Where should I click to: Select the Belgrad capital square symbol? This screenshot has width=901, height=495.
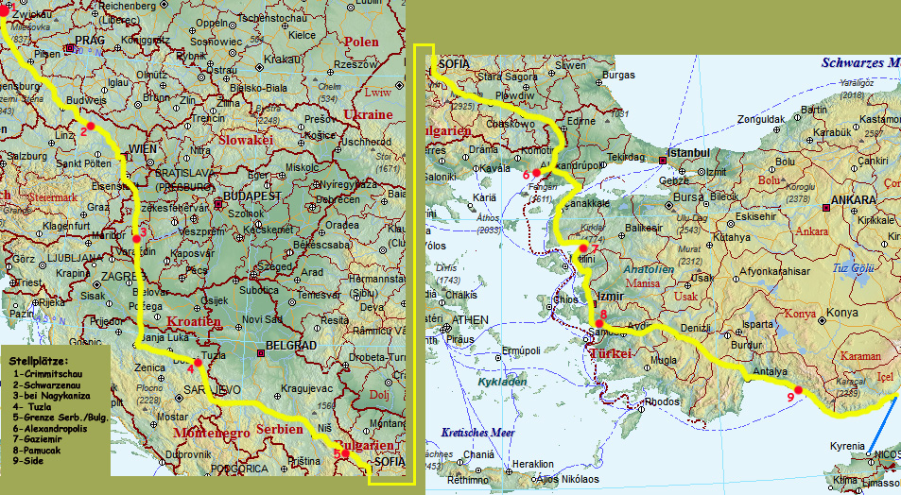coord(261,353)
